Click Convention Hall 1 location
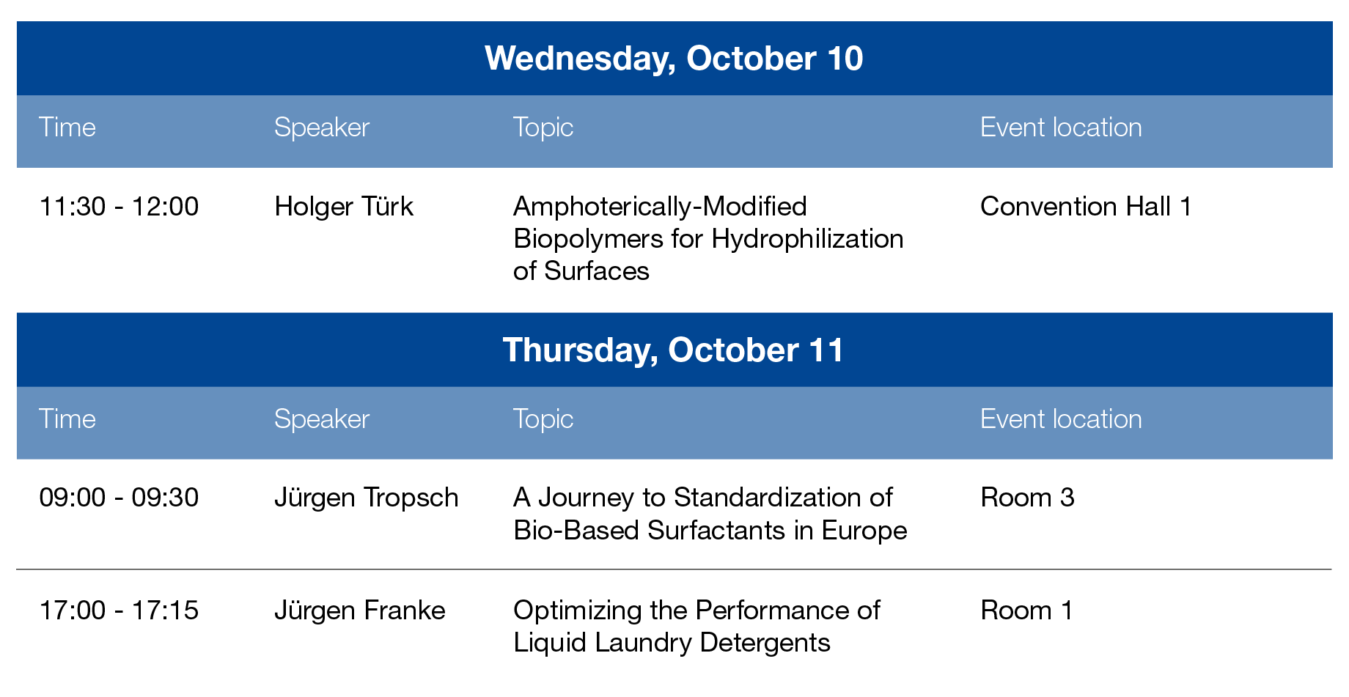The width and height of the screenshot is (1349, 697). (1086, 207)
